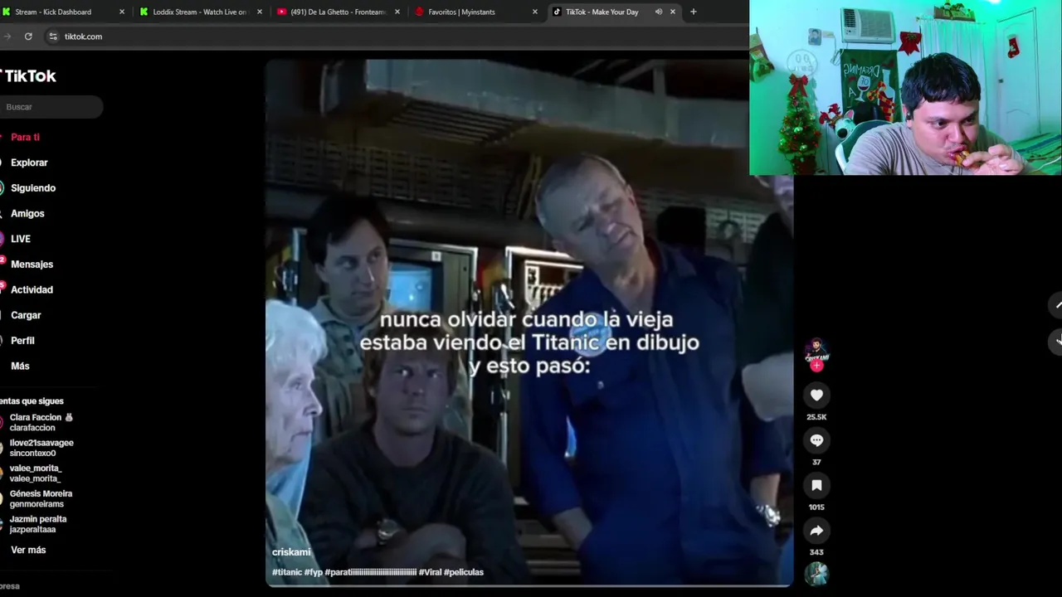The image size is (1062, 597).
Task: Go to previous video with up arrow
Action: tap(1056, 305)
